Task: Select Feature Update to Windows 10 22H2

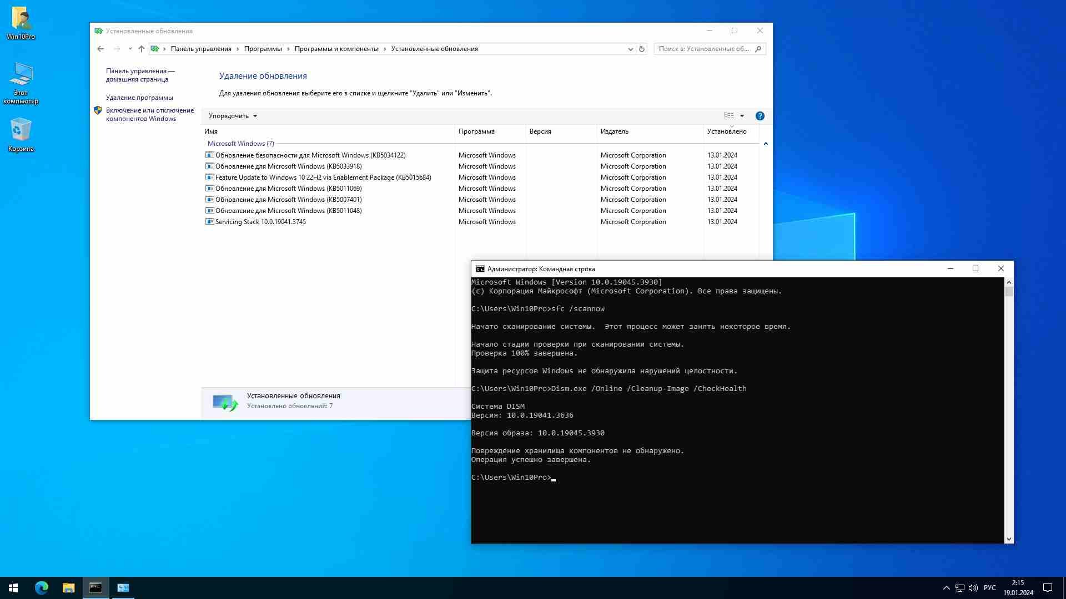Action: pos(322,177)
